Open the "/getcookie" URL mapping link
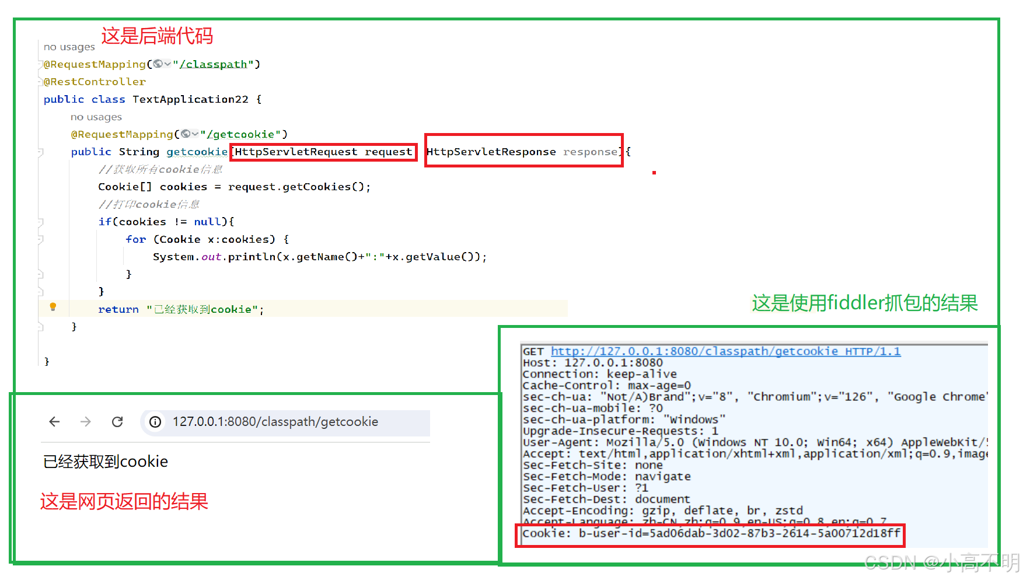Viewport: 1023px width, 580px height. pos(240,134)
